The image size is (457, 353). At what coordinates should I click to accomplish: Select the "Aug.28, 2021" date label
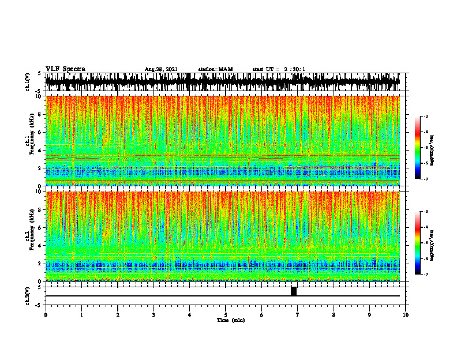(161, 69)
